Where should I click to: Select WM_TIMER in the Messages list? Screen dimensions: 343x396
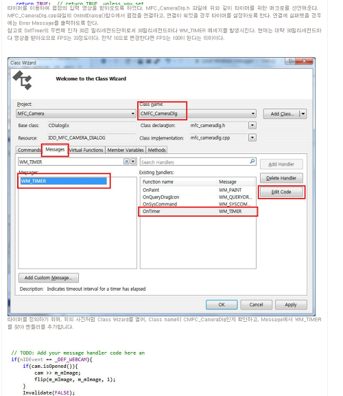pos(63,181)
